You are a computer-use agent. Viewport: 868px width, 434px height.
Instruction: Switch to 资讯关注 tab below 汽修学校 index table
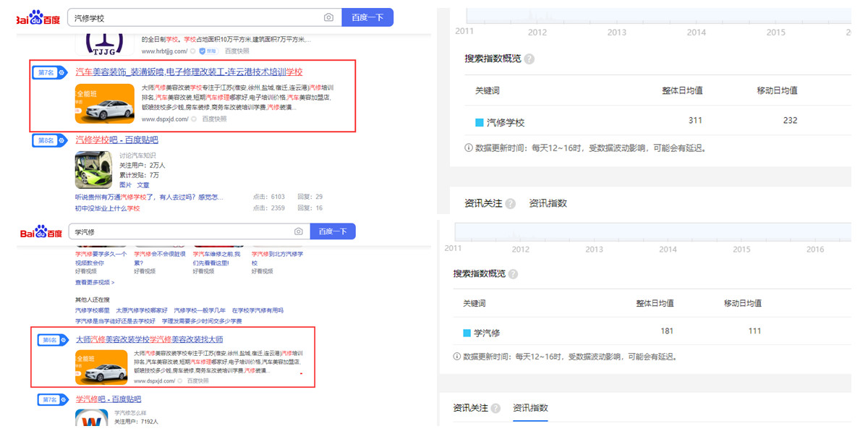483,204
